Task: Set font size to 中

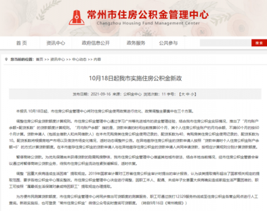Action: [x=188, y=94]
